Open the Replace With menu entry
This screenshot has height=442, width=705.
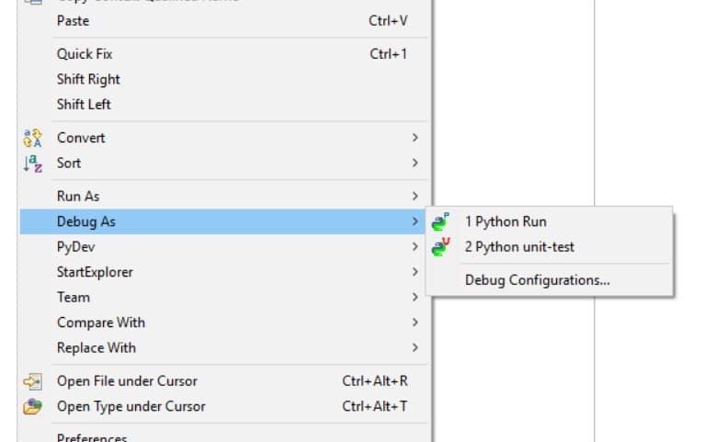tap(223, 347)
